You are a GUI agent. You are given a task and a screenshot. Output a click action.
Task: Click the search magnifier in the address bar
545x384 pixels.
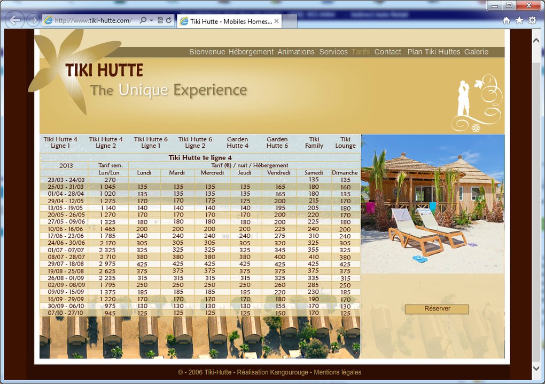point(143,20)
